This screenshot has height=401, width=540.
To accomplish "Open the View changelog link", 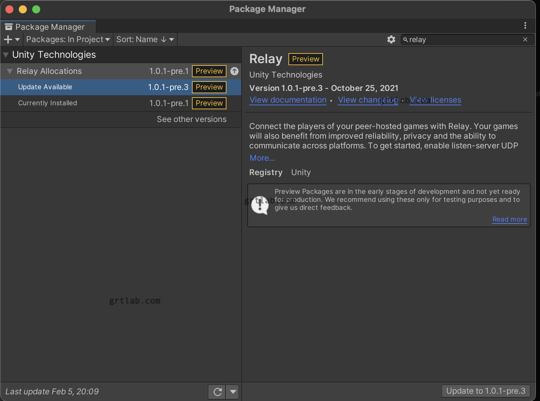I will [x=367, y=100].
